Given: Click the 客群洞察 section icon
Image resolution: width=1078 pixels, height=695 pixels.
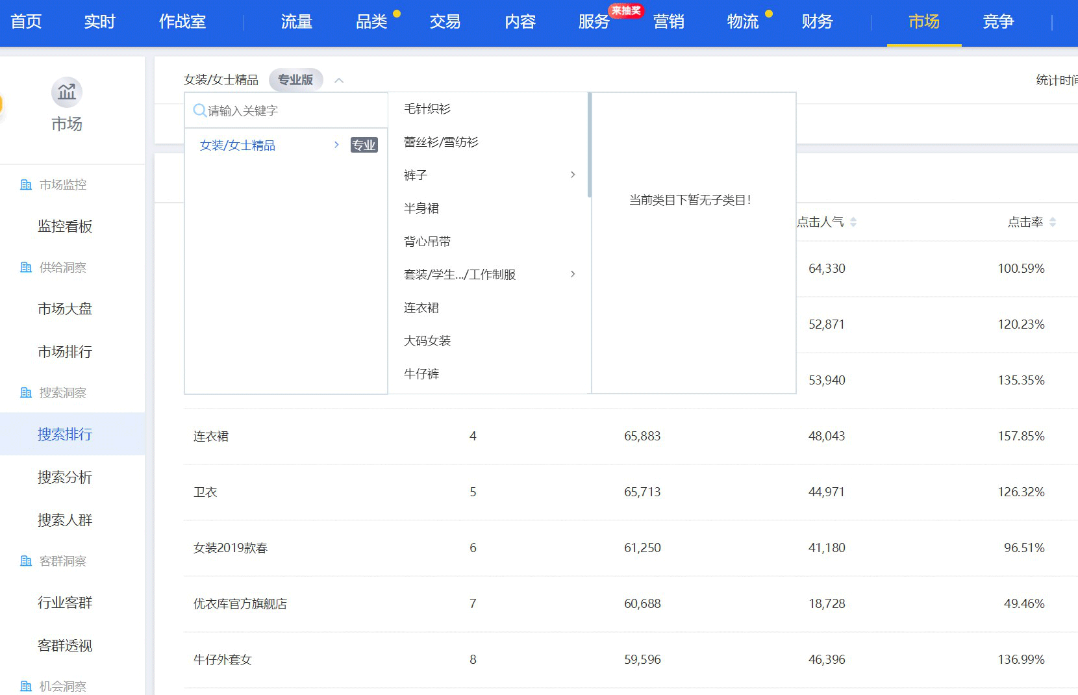Looking at the screenshot, I should (x=26, y=561).
